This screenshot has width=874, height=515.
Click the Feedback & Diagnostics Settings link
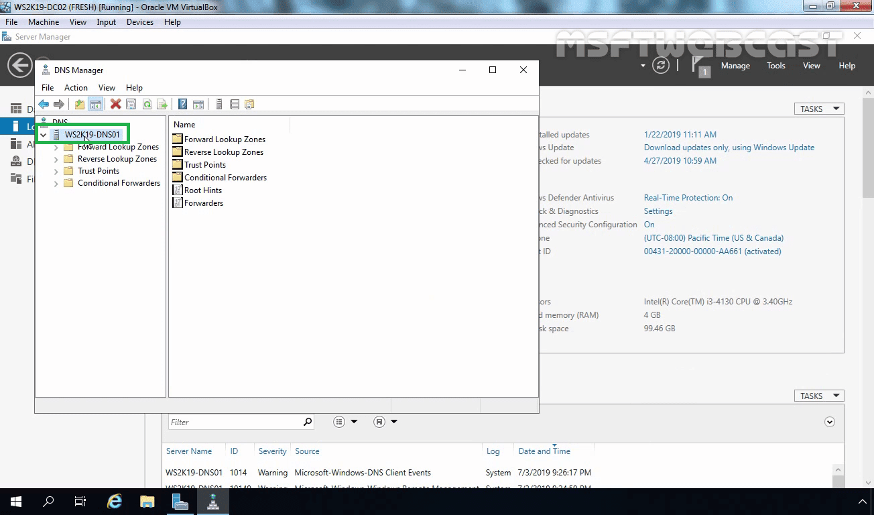point(658,211)
